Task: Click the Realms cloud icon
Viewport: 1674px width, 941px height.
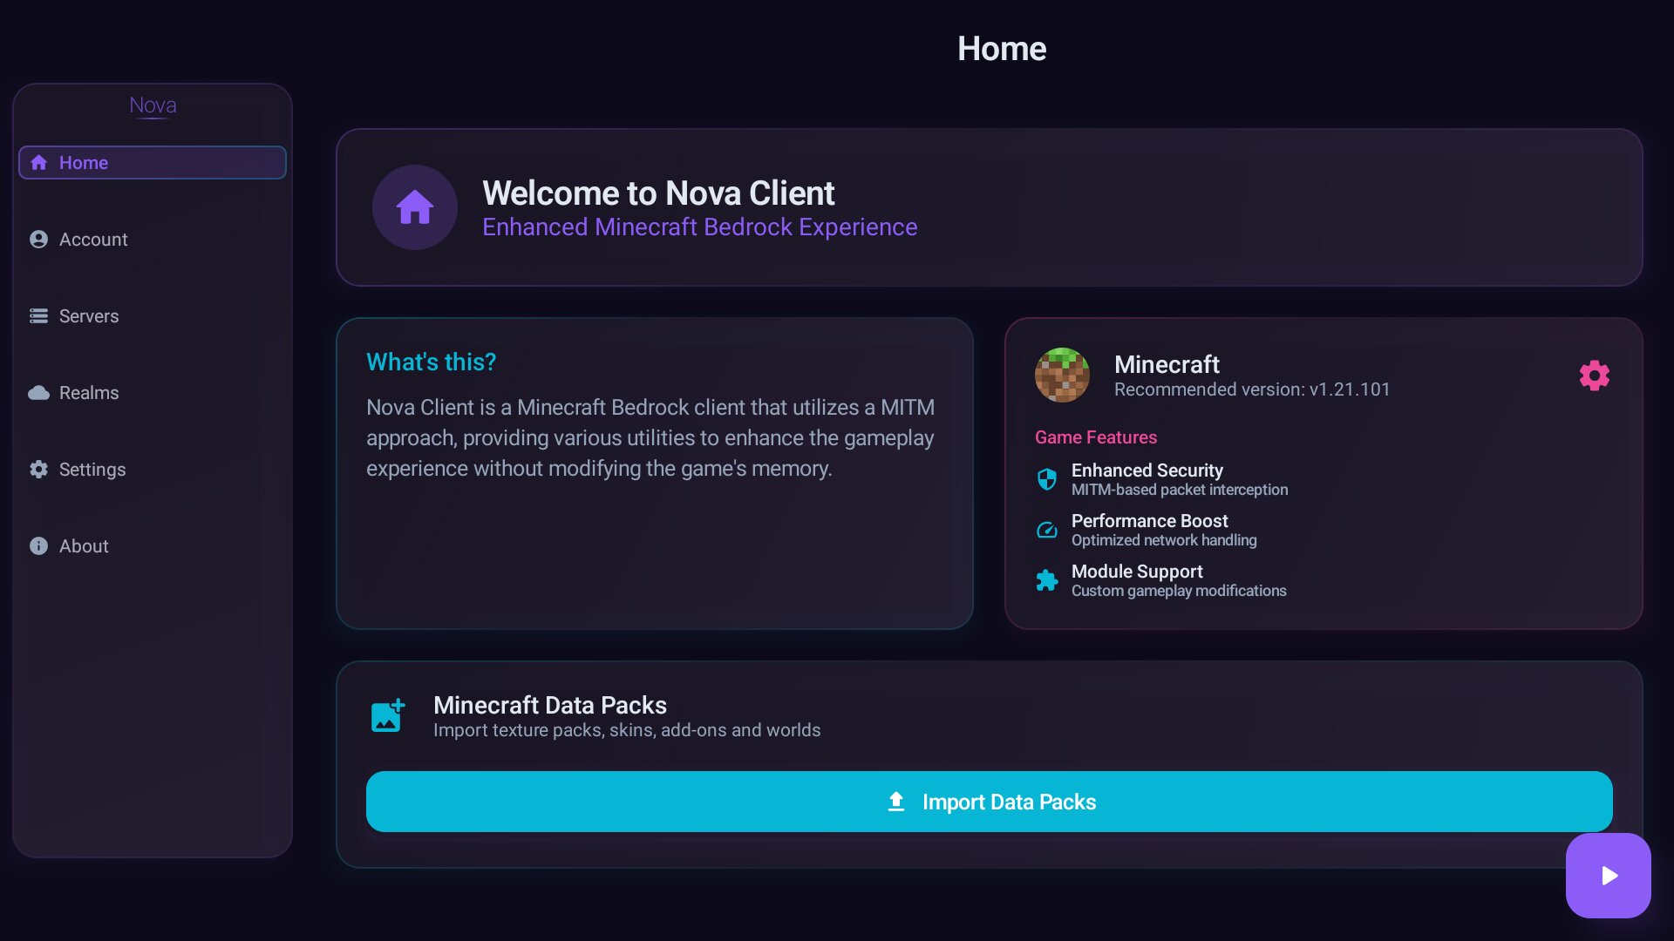Action: coord(38,393)
